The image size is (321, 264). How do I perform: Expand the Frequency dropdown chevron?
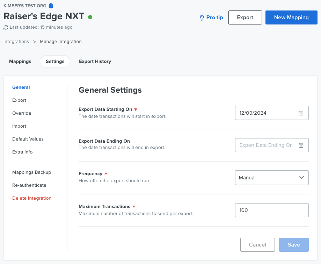(x=301, y=178)
